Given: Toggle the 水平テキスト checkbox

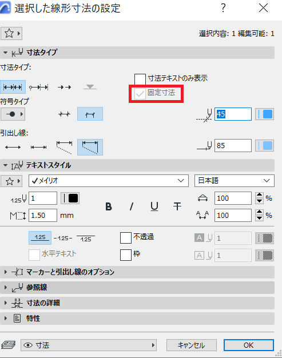Looking at the screenshot, I should [34, 255].
